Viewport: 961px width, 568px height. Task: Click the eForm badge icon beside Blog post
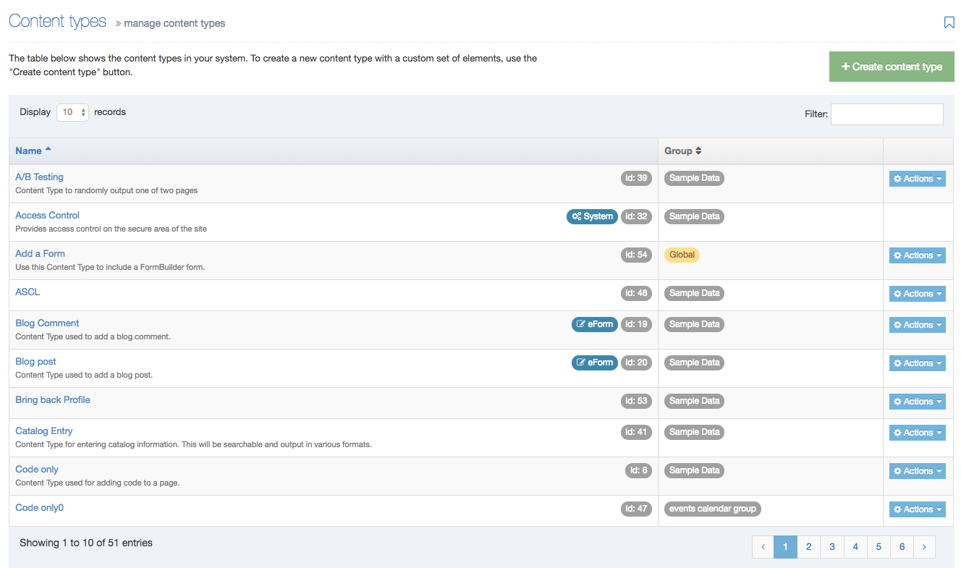coord(580,363)
